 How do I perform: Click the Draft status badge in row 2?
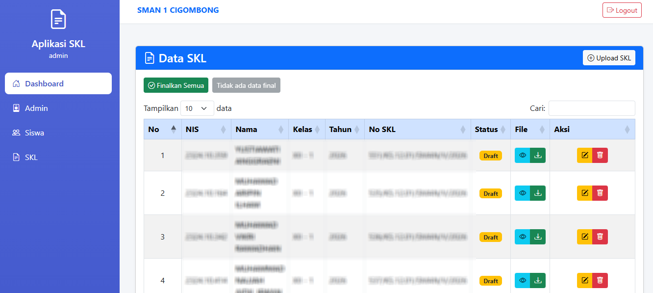pos(491,193)
